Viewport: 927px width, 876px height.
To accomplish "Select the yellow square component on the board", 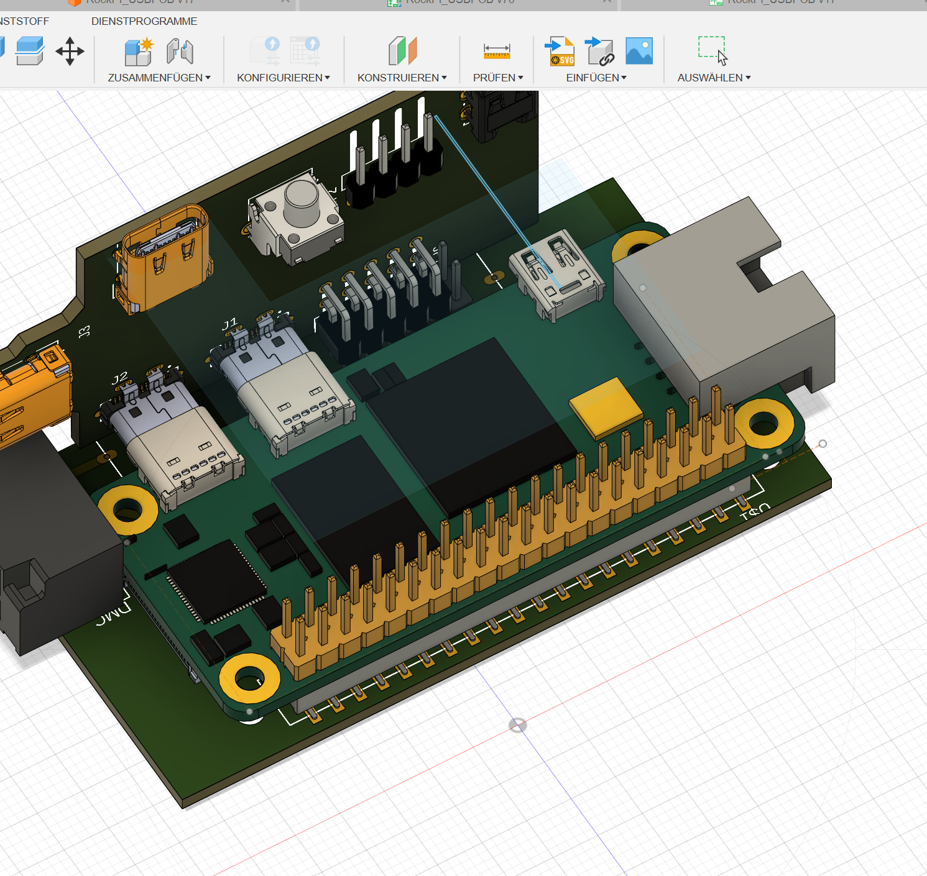I will (x=606, y=407).
